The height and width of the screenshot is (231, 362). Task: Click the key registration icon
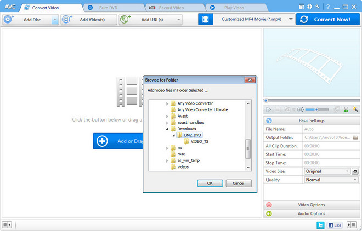point(318,7)
